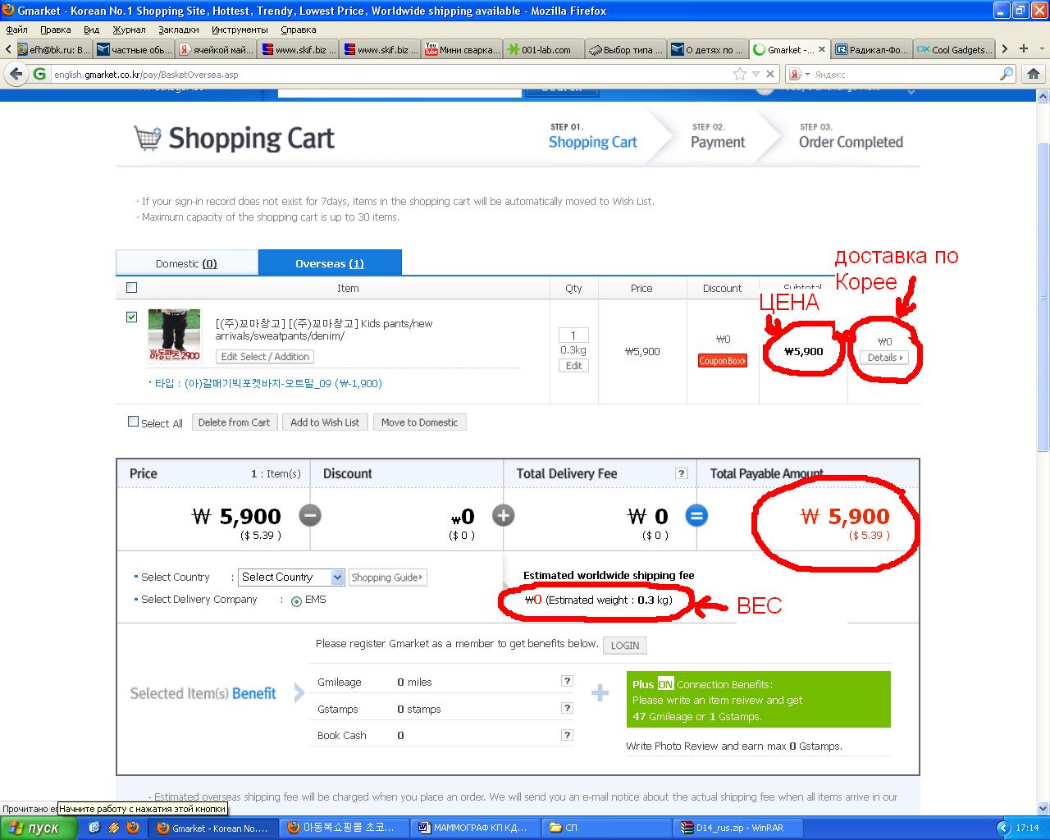The height and width of the screenshot is (840, 1050).
Task: Expand hidden system tray icons arrow
Action: coord(1002,828)
